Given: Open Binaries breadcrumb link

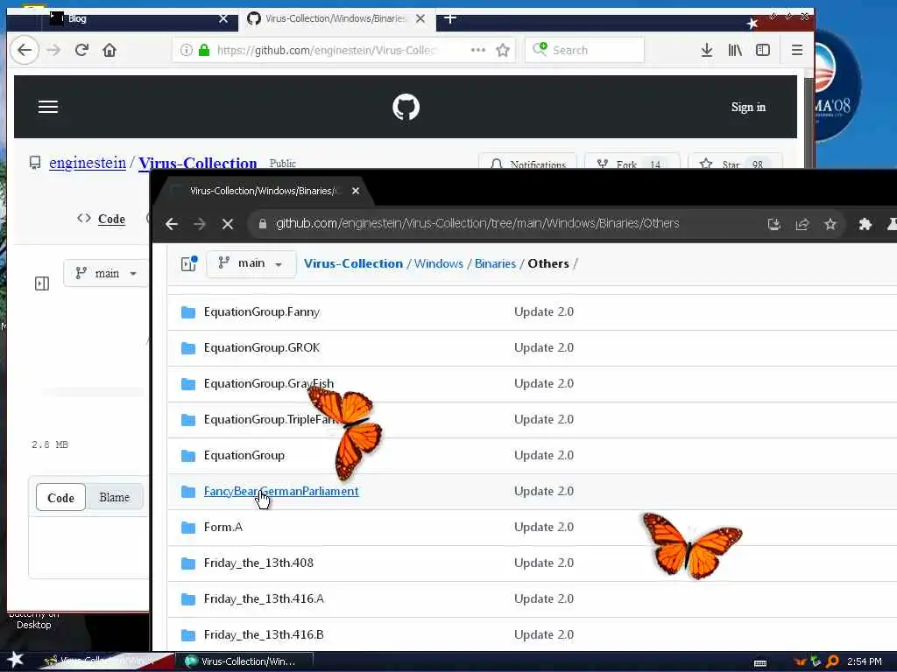Looking at the screenshot, I should pyautogui.click(x=495, y=263).
